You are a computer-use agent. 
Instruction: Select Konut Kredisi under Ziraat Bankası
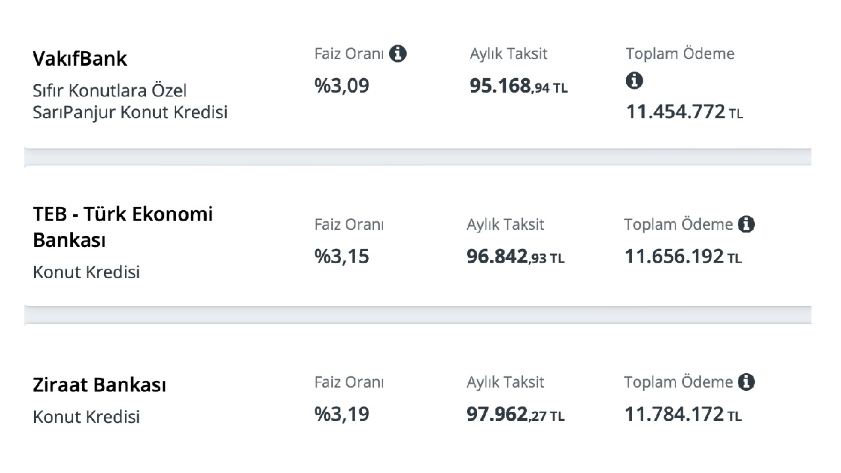point(86,417)
